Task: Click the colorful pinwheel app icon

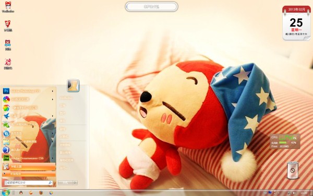Action: [x=6, y=99]
